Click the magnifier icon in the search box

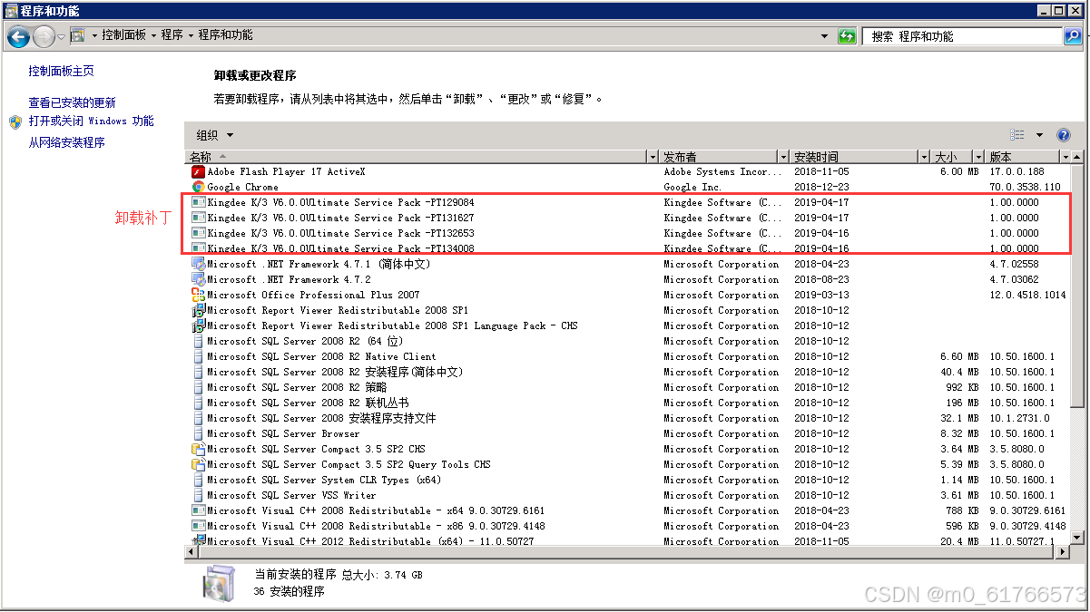coord(1073,36)
